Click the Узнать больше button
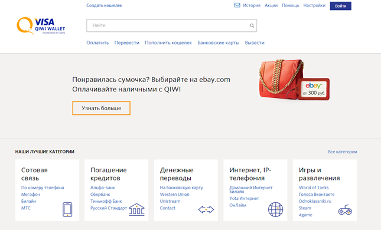381x230 pixels. click(102, 108)
